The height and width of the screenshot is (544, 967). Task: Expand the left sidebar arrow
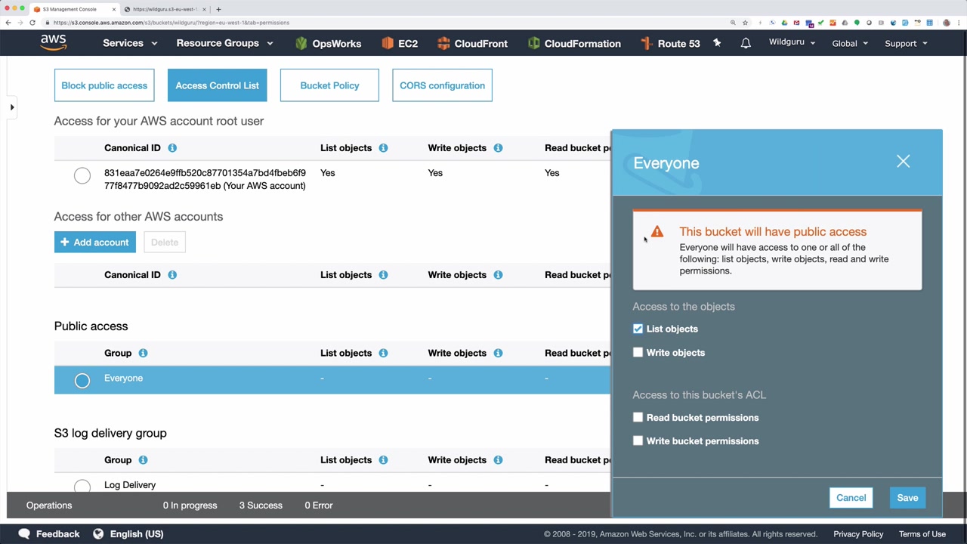11,107
